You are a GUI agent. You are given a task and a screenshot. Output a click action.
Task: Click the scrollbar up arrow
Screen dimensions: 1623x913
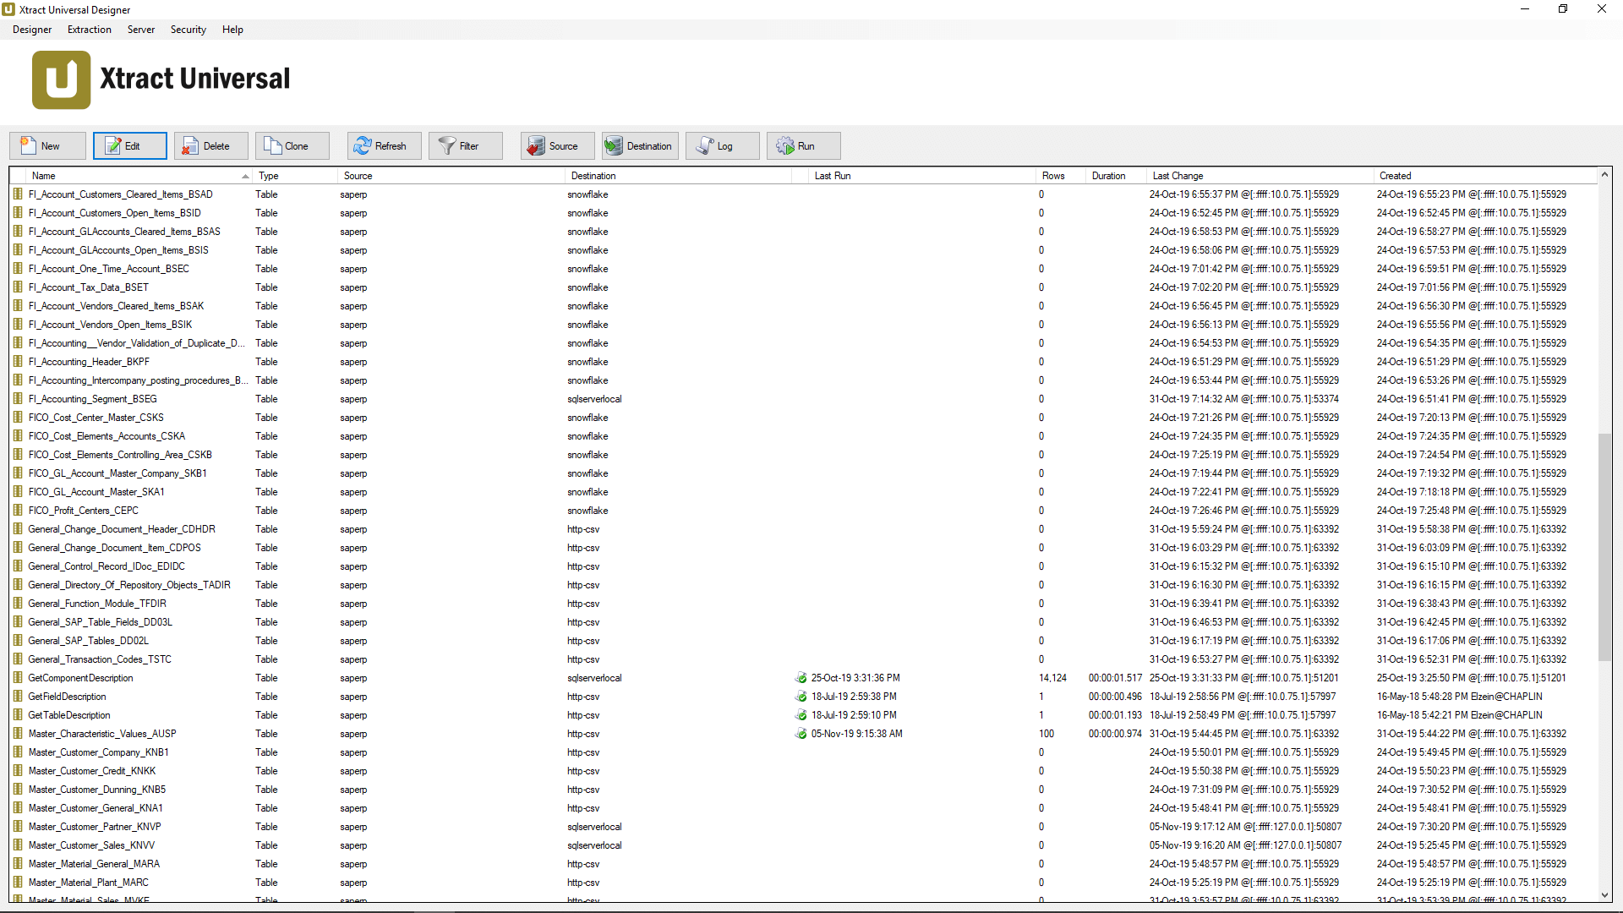point(1604,175)
